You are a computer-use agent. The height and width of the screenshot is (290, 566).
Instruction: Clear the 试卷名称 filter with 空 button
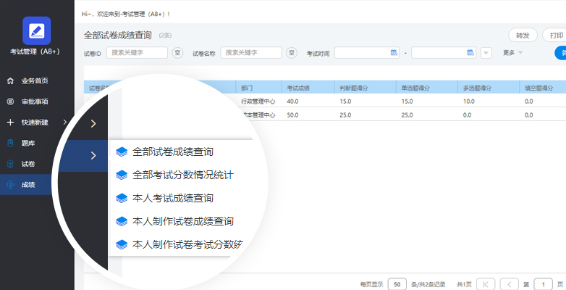tap(292, 52)
